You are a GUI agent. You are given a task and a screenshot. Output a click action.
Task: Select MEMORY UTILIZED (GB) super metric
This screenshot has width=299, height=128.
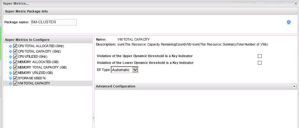click(x=35, y=73)
